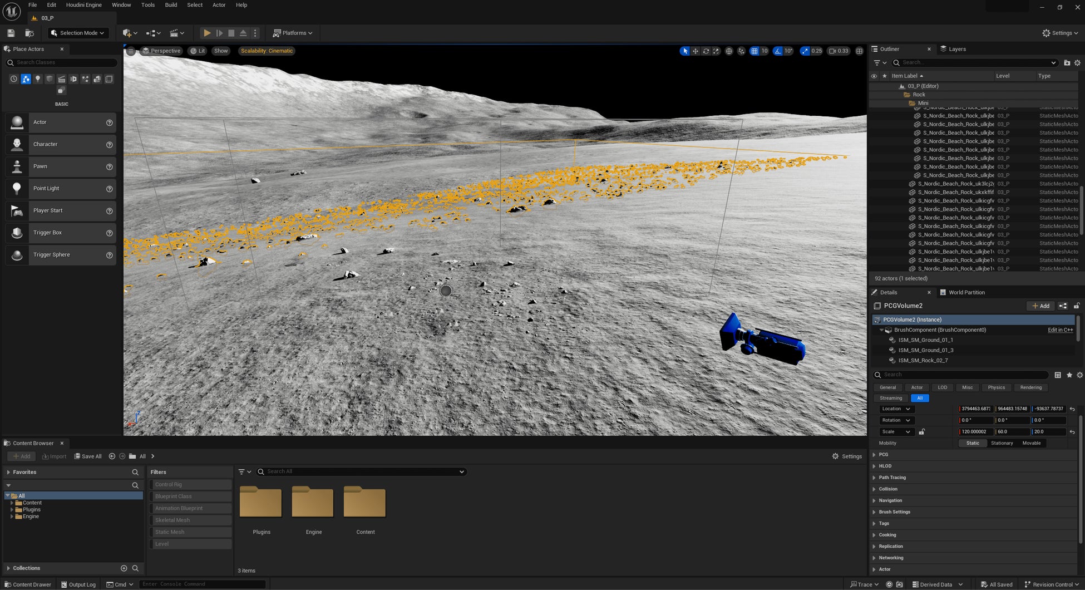Expand the Brush Settings section

coord(894,512)
